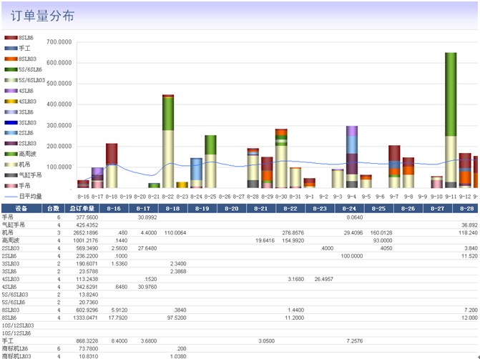Select the 手工 legend color marker
480x359 pixels.
point(10,48)
